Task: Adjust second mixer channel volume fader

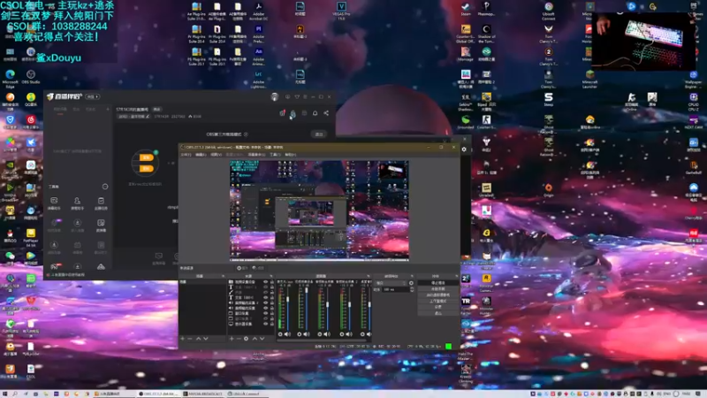Action: pyautogui.click(x=307, y=290)
